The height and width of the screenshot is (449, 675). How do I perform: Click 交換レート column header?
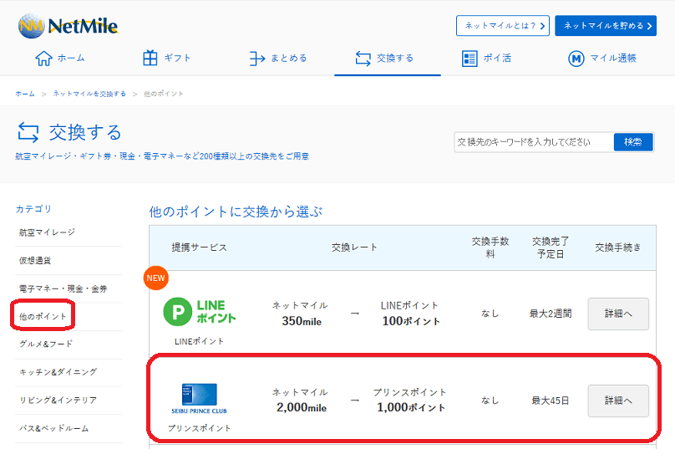[354, 247]
